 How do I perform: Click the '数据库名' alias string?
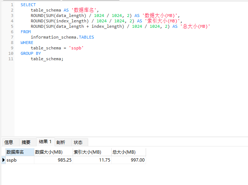click(84, 10)
